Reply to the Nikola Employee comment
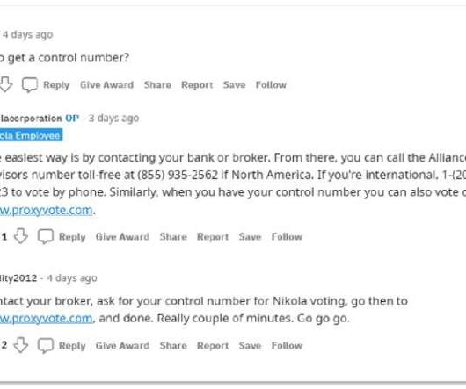This screenshot has height=389, width=466. (x=72, y=236)
